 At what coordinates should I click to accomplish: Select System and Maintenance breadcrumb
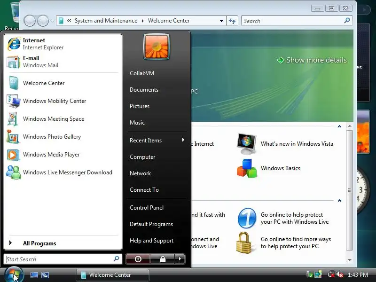point(106,21)
